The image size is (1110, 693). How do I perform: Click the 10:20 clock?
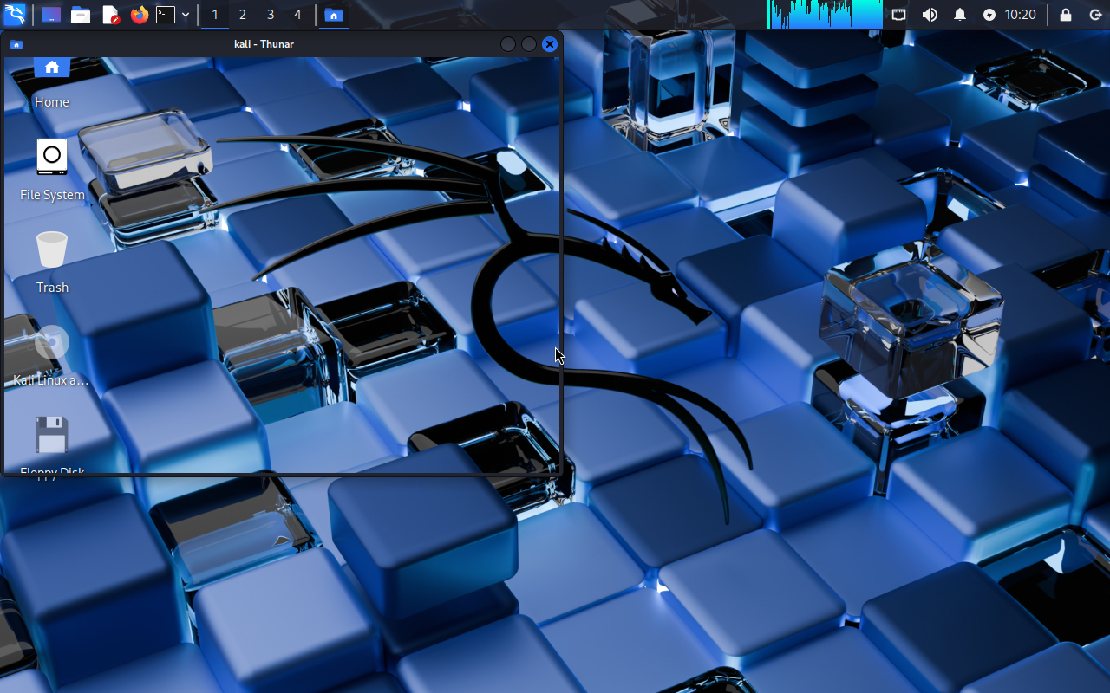(x=1021, y=15)
